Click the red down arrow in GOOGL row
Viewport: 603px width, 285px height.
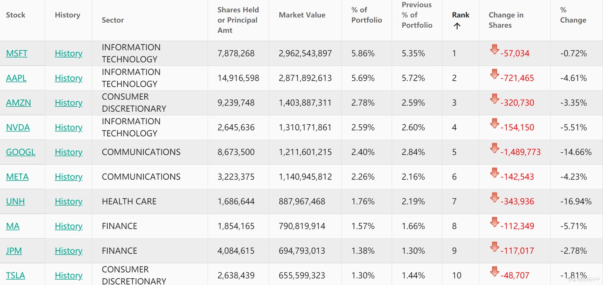click(495, 149)
